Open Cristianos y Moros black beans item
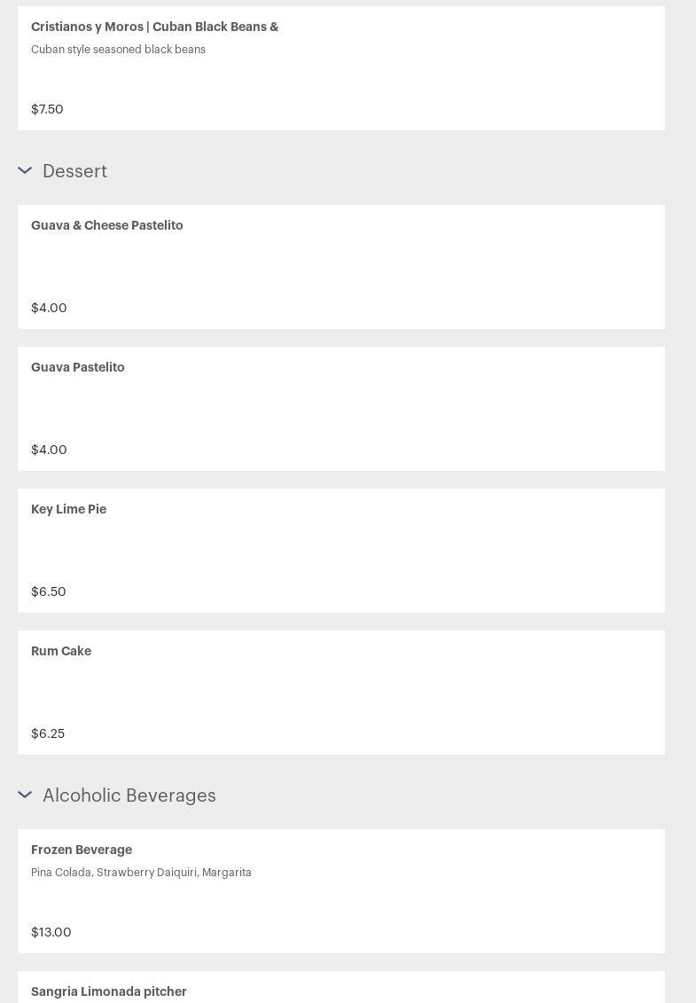Image resolution: width=696 pixels, height=1003 pixels. coord(155,27)
